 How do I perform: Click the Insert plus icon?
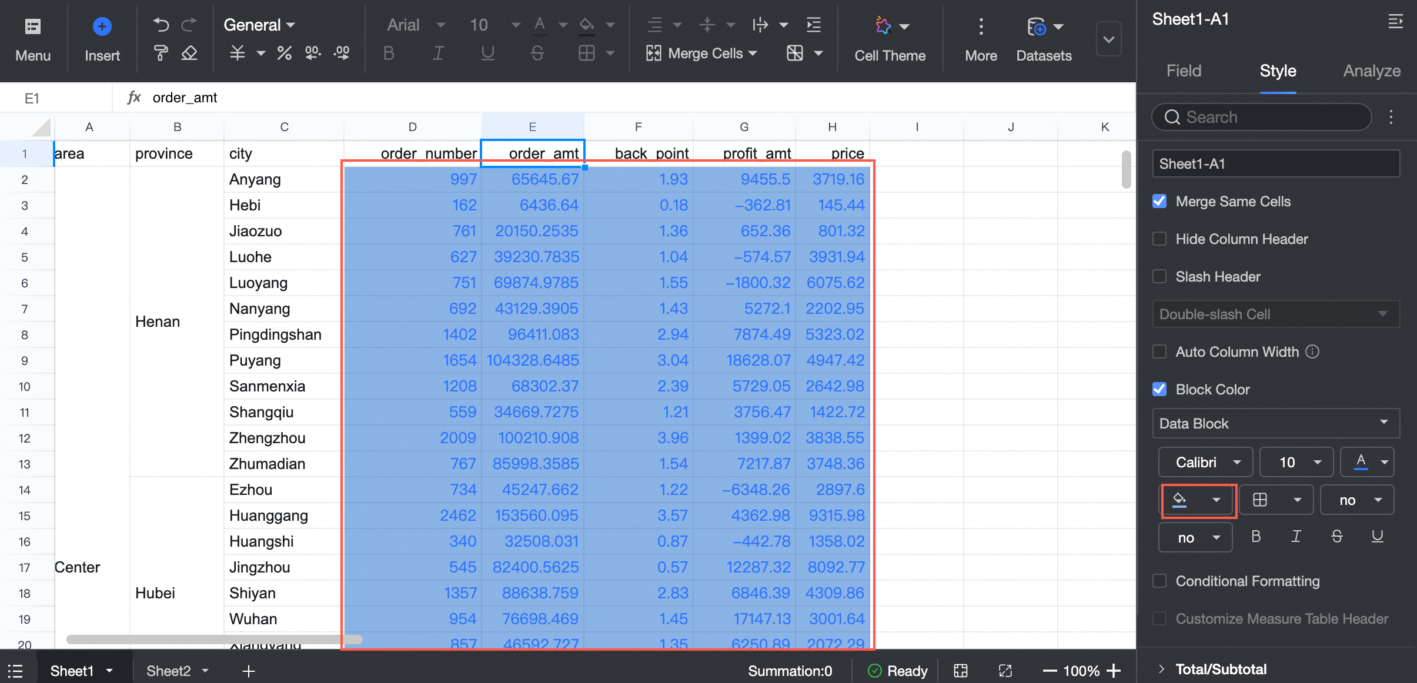point(102,26)
